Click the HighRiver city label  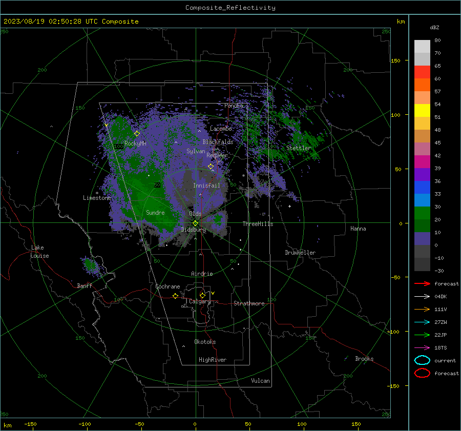coord(213,360)
